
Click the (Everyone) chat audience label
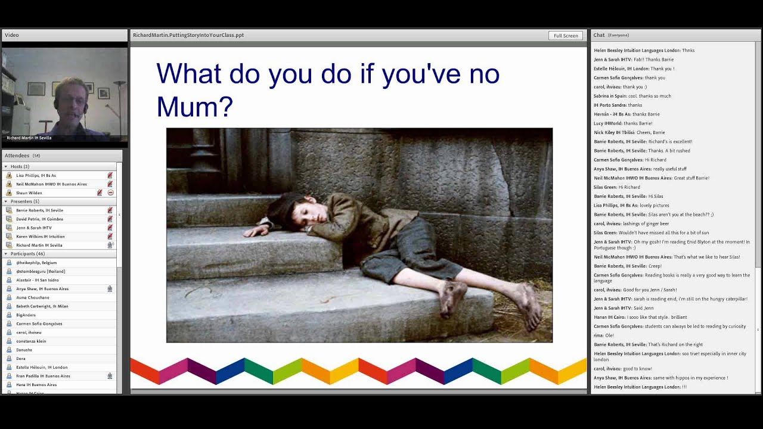click(618, 35)
